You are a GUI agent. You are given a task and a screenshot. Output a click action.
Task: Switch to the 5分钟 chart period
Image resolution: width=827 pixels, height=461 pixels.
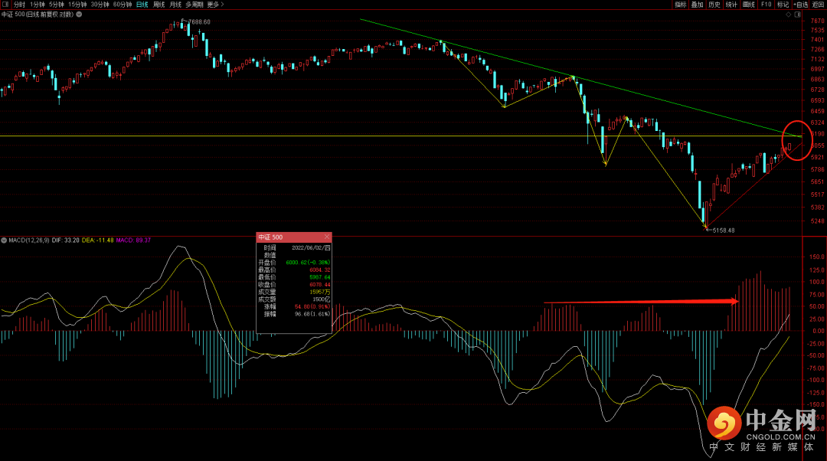(57, 5)
